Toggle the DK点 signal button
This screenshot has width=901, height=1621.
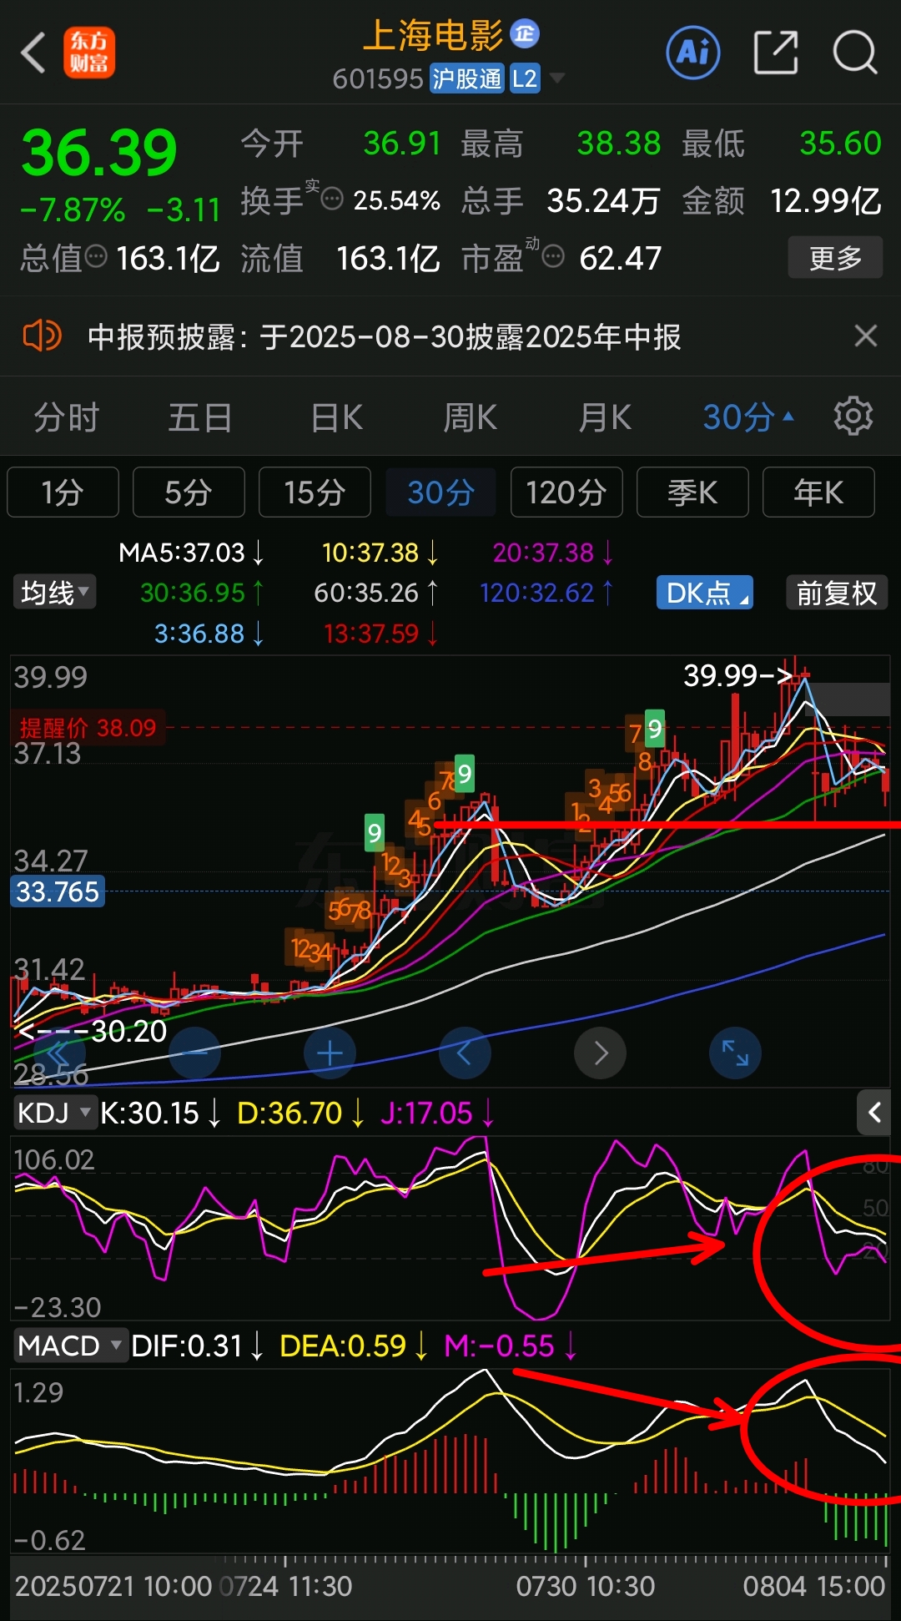[705, 593]
